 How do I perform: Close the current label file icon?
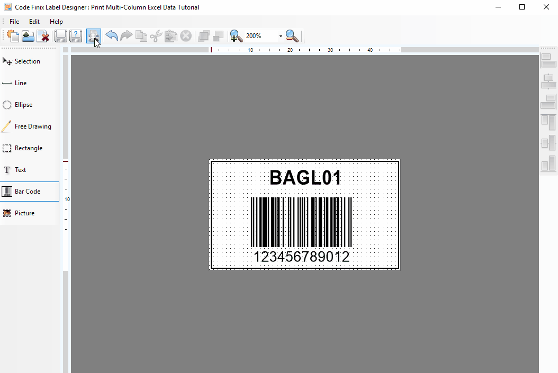(43, 36)
